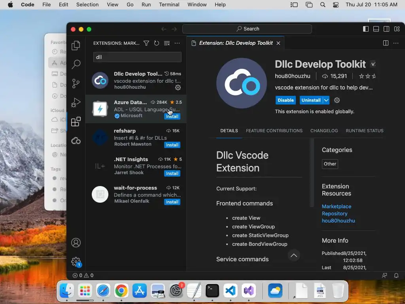The height and width of the screenshot is (304, 405).
Task: Open Safari from the Dock
Action: (x=103, y=291)
